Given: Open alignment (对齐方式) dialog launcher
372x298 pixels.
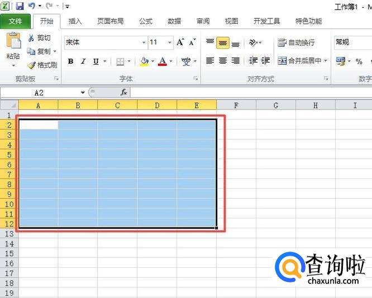Looking at the screenshot, I should click(x=326, y=79).
